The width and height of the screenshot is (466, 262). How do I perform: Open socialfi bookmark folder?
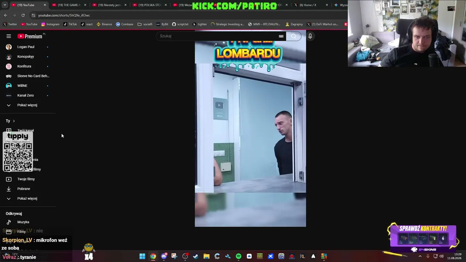pyautogui.click(x=145, y=24)
